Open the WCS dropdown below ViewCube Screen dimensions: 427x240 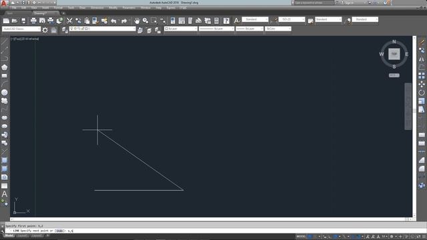(x=394, y=75)
